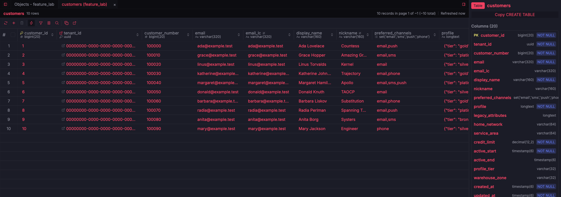Click the Columns (20) heading
561x197 pixels.
click(484, 26)
